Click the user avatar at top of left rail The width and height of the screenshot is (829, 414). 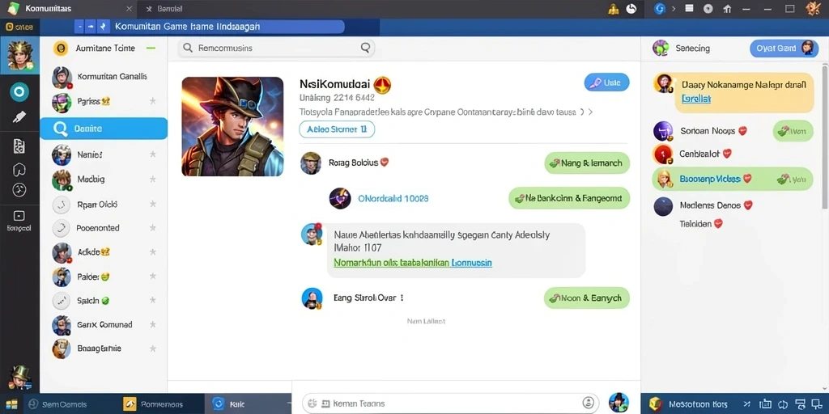click(x=19, y=56)
